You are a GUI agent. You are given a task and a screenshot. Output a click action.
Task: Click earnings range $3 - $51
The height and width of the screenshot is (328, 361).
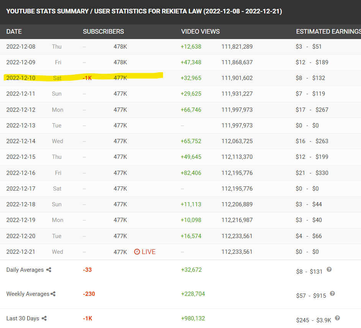point(308,47)
